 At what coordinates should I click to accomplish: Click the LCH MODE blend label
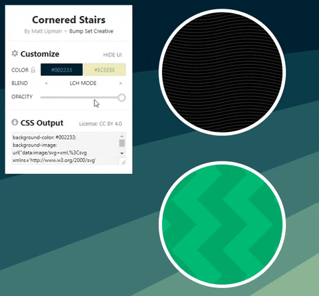coord(83,83)
